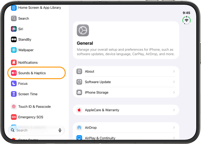This screenshot has width=201, height=144.
Task: Tap the Software Update gear icon
Action: (79, 82)
